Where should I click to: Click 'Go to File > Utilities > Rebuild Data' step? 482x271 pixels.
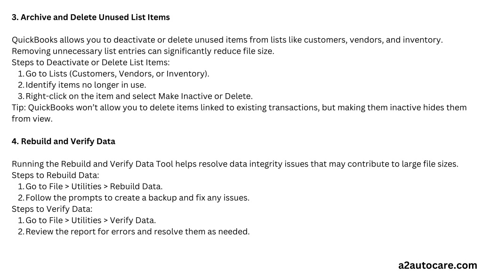click(x=94, y=186)
